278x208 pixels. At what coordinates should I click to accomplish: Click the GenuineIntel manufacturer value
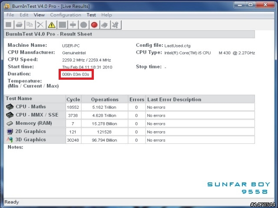[74, 53]
